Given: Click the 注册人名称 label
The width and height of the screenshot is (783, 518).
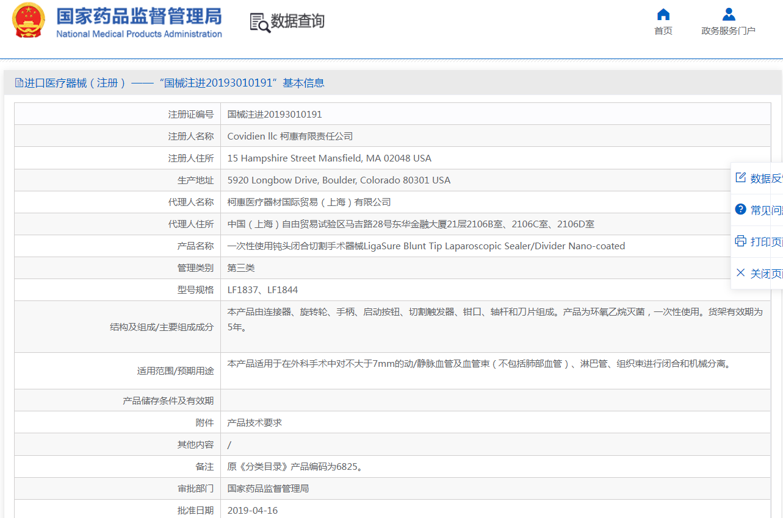Looking at the screenshot, I should click(191, 136).
